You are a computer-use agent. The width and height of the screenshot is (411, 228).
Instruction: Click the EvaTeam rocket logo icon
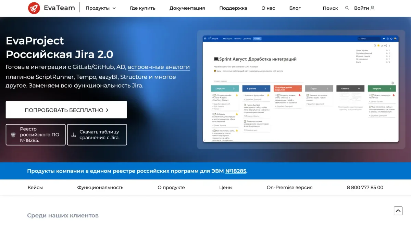tap(34, 8)
